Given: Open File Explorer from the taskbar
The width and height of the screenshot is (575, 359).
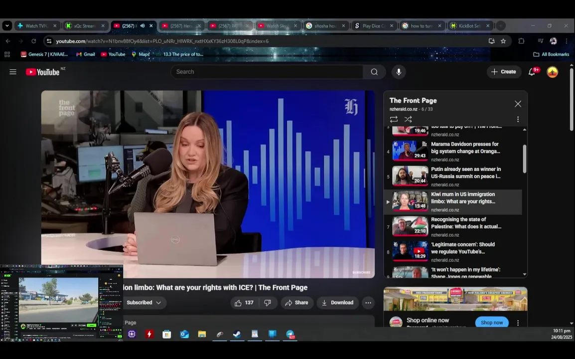Looking at the screenshot, I should coord(202,334).
